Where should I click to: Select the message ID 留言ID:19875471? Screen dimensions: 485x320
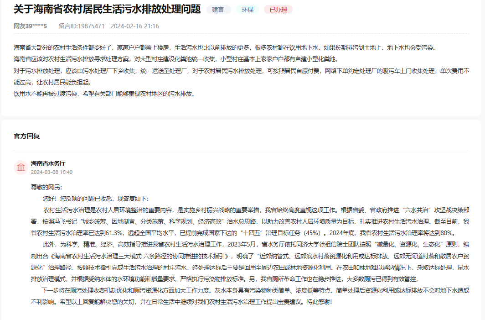pyautogui.click(x=82, y=26)
